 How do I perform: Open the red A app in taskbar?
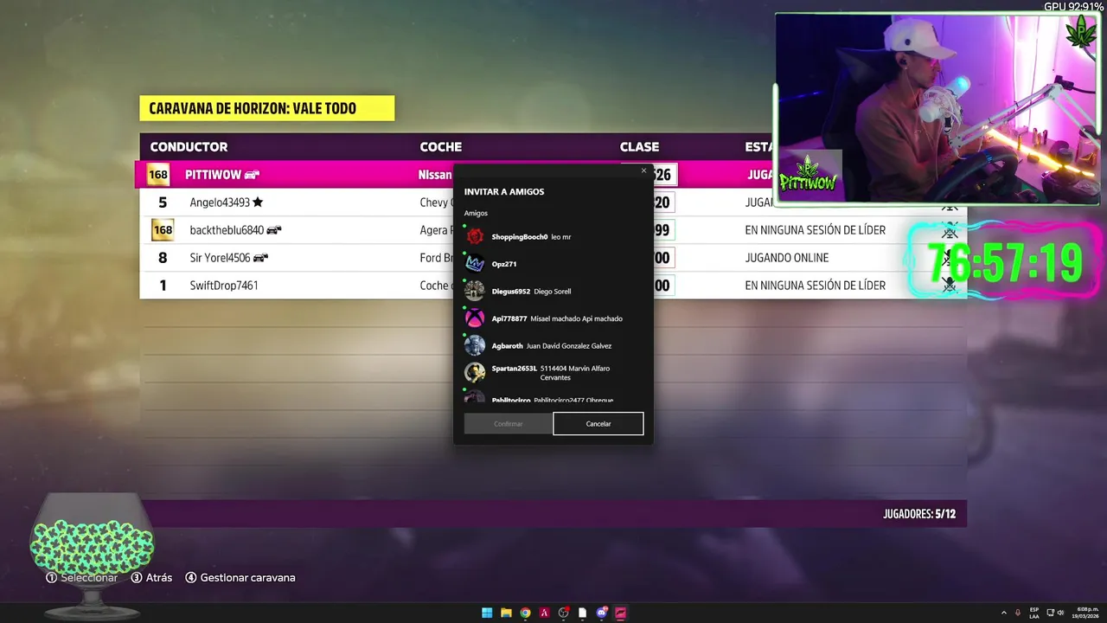(x=544, y=613)
